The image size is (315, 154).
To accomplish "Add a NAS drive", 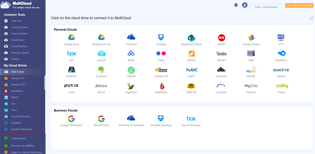I will point(251,56).
